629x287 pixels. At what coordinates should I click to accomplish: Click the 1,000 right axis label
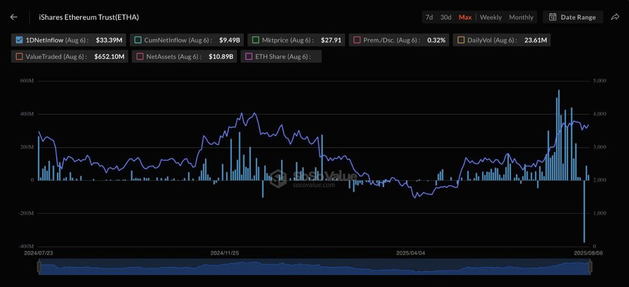click(x=599, y=213)
